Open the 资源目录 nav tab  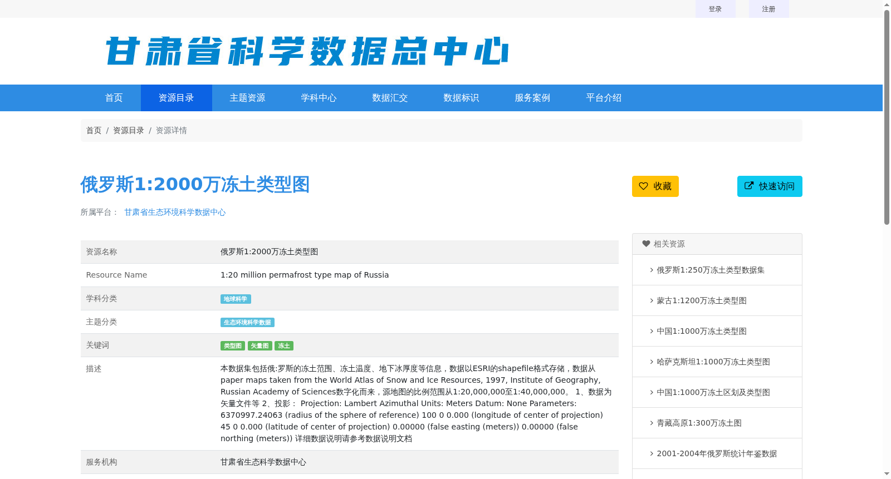click(x=177, y=98)
